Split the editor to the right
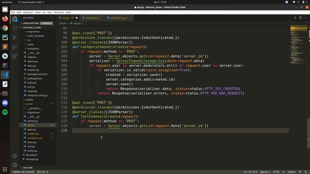This screenshot has width=310, height=174. (x=300, y=18)
